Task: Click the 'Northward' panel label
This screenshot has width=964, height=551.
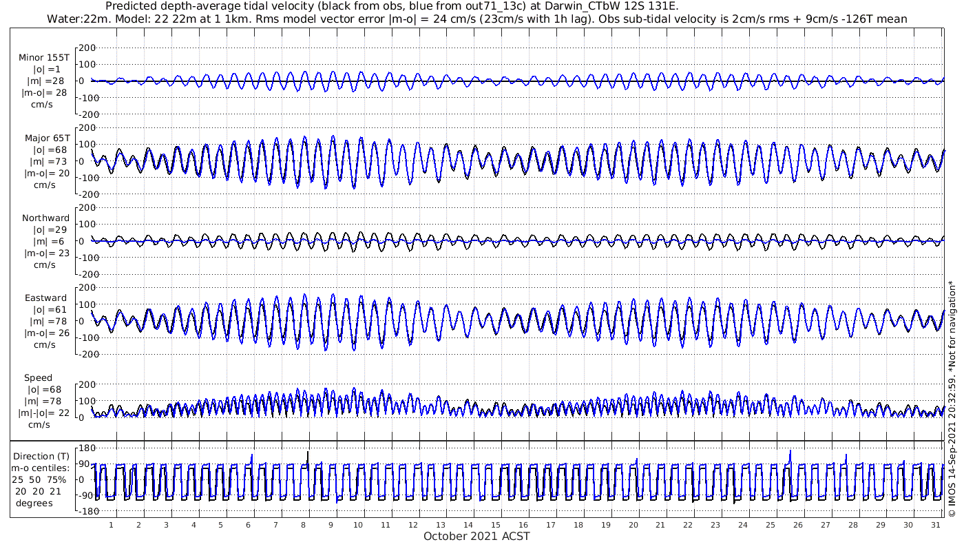Action: [x=45, y=218]
